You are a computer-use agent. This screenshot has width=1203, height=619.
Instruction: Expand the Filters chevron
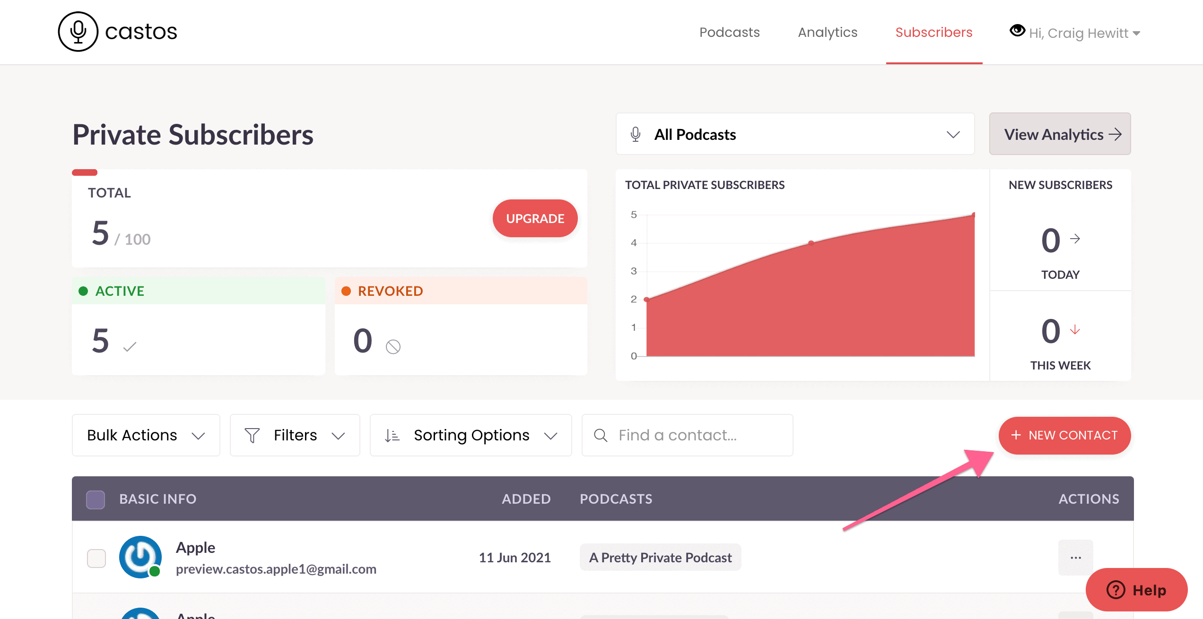(x=338, y=436)
